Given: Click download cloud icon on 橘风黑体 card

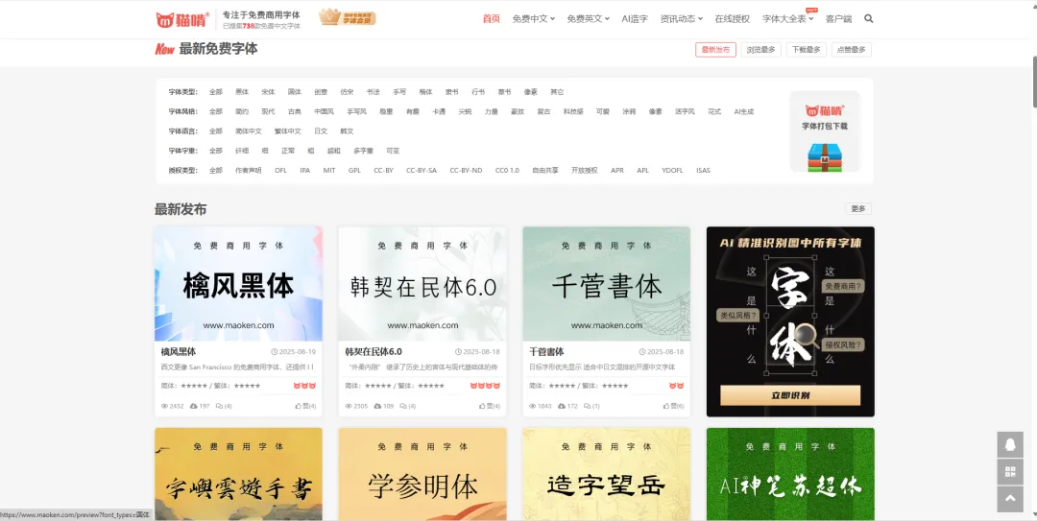Looking at the screenshot, I should (194, 406).
